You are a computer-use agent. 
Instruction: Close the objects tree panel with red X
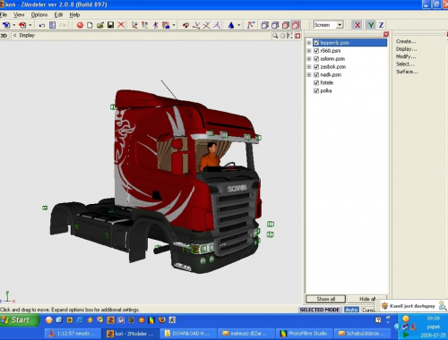pyautogui.click(x=386, y=34)
